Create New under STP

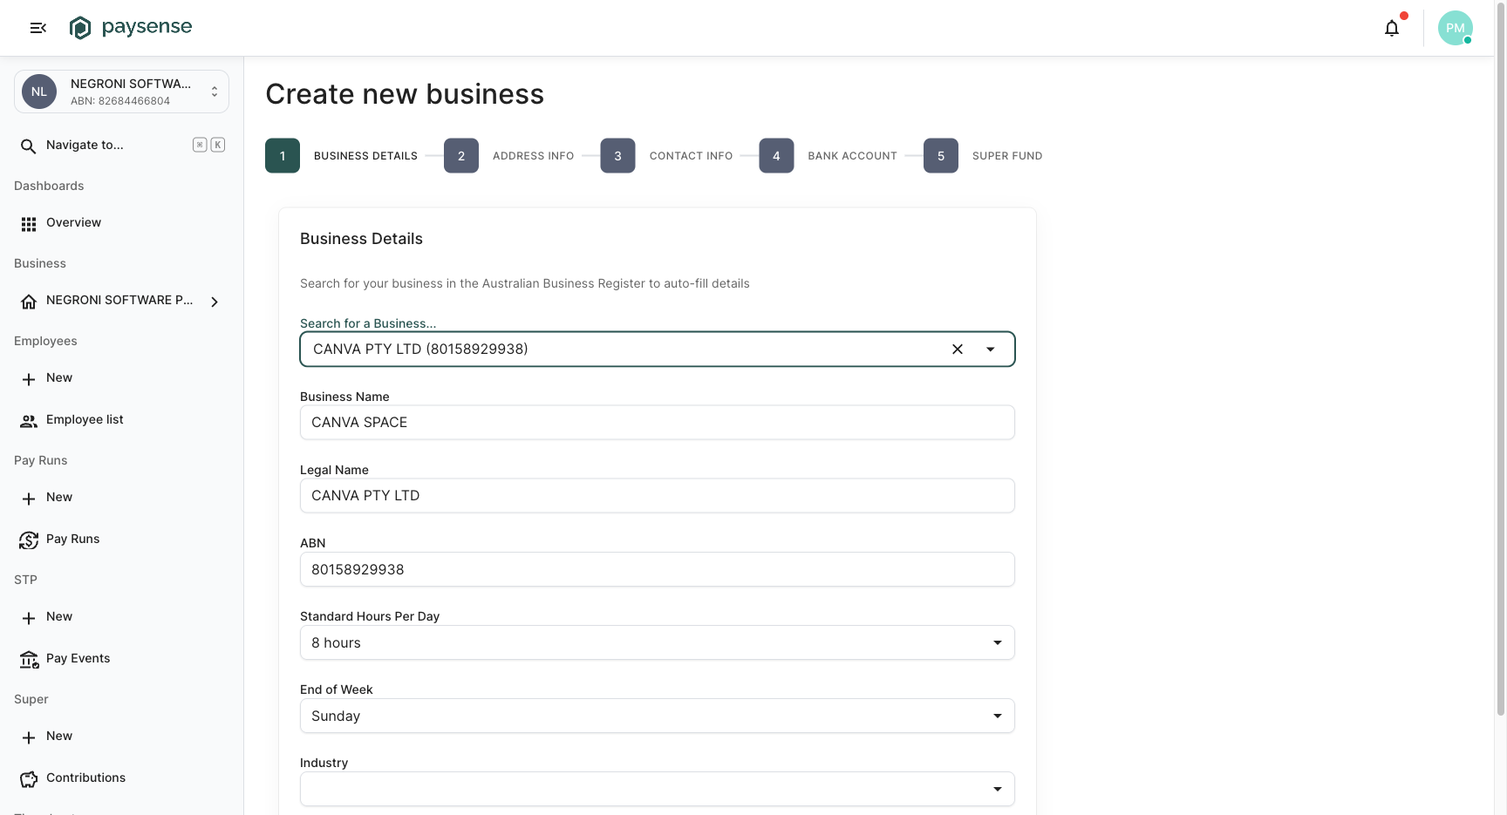(x=121, y=617)
